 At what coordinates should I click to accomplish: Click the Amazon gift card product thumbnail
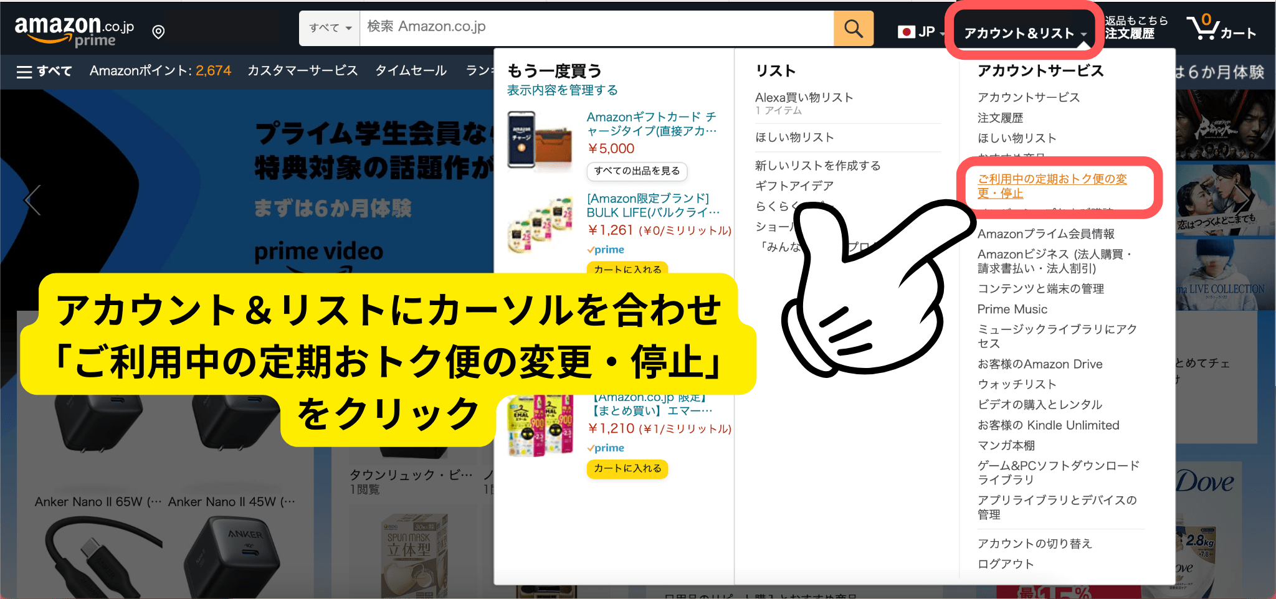pos(540,141)
